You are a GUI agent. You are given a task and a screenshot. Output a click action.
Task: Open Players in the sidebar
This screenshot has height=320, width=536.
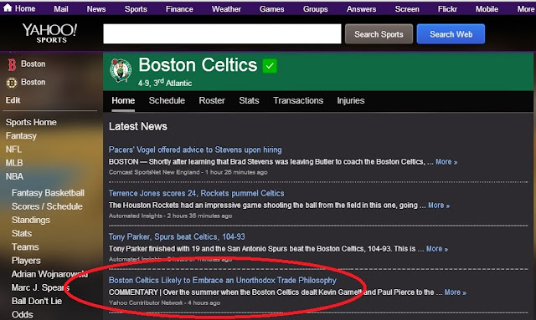(x=26, y=261)
